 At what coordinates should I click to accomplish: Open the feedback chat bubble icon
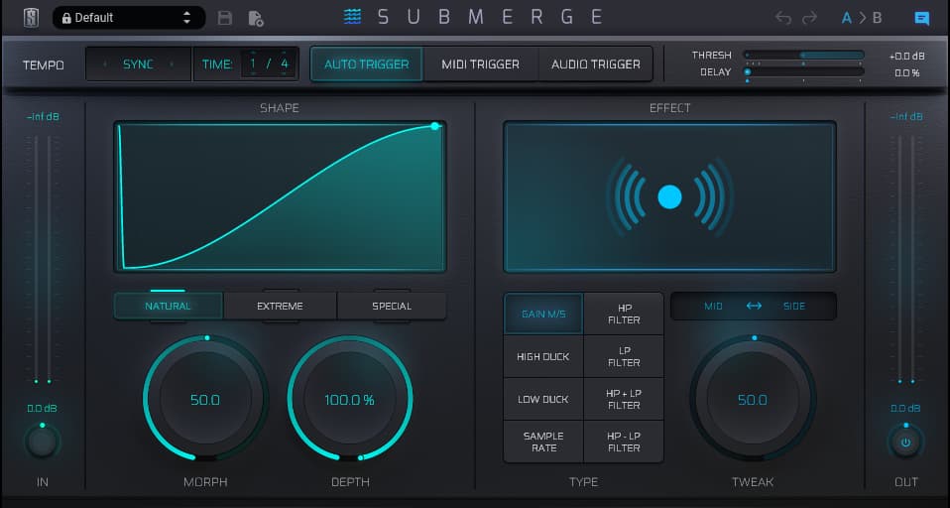(x=921, y=18)
